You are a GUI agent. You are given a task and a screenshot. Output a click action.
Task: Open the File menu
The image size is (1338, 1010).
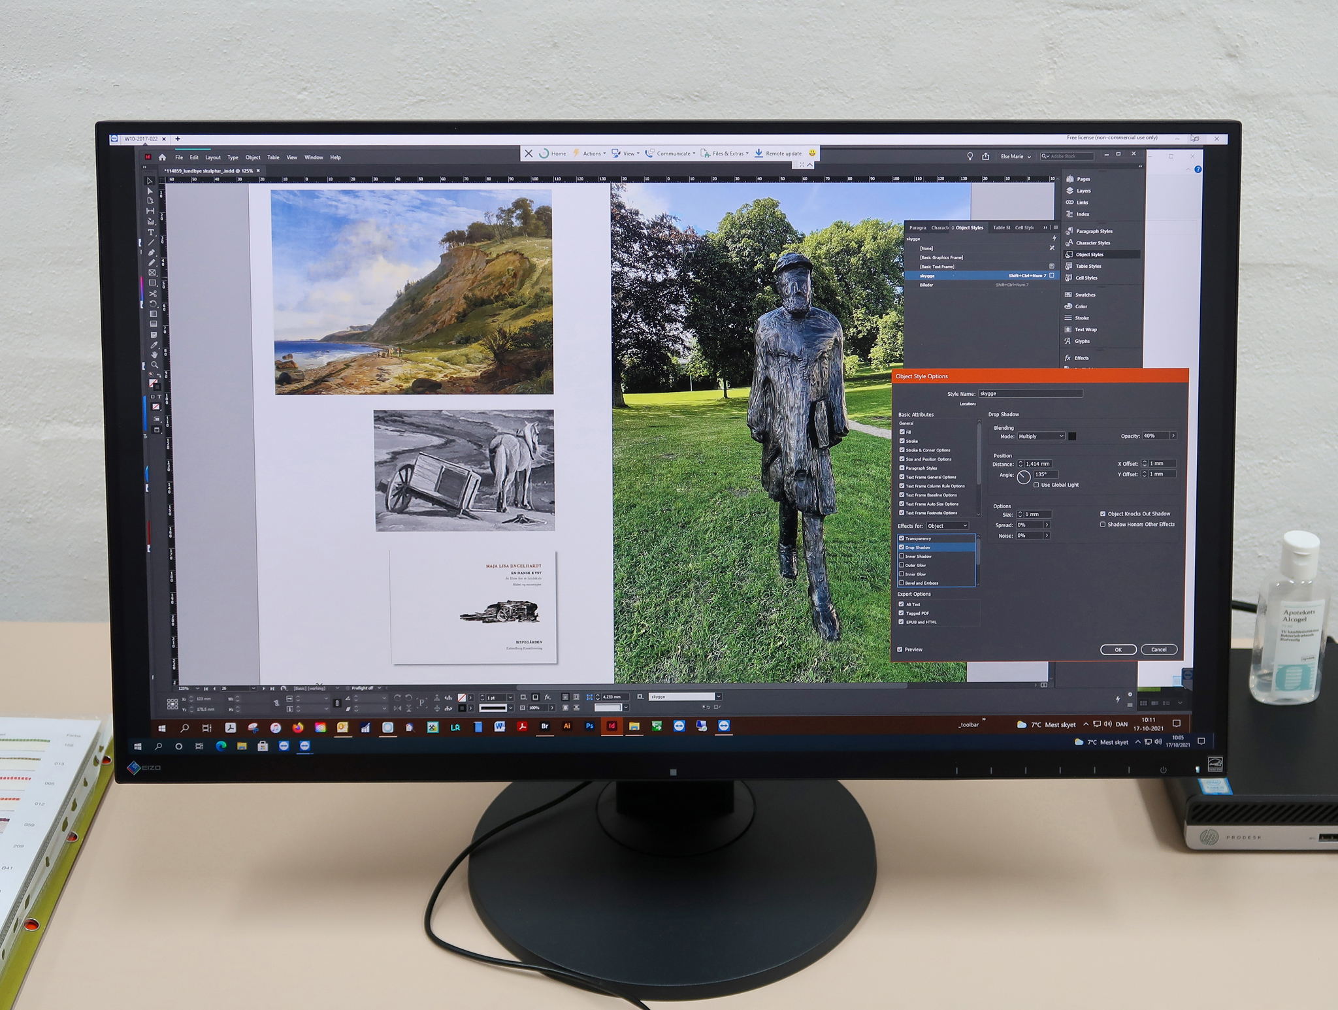tap(179, 157)
